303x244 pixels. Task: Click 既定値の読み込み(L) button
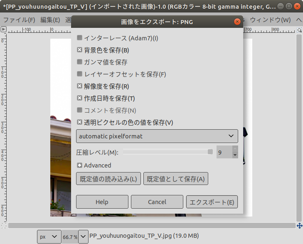click(x=108, y=179)
